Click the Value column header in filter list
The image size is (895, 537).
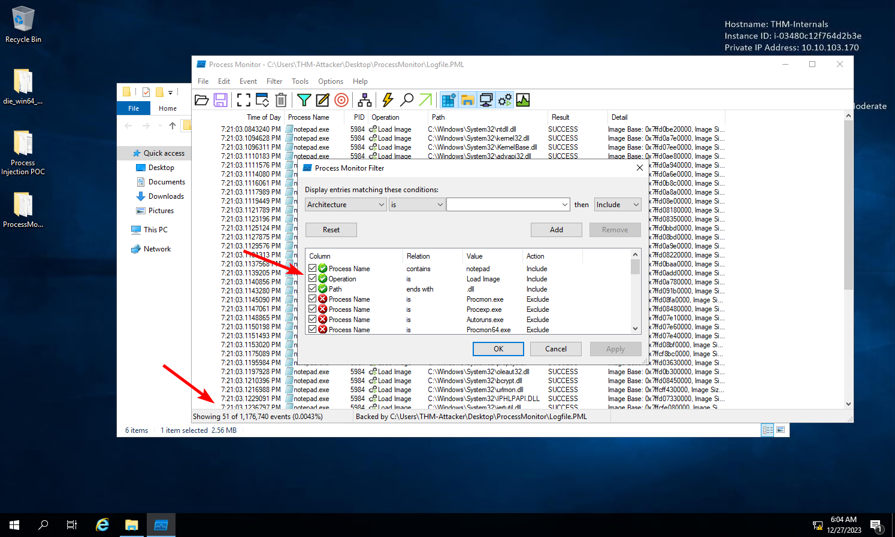coord(492,256)
